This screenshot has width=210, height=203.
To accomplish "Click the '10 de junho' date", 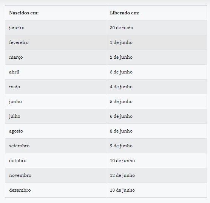I will coord(122,161).
